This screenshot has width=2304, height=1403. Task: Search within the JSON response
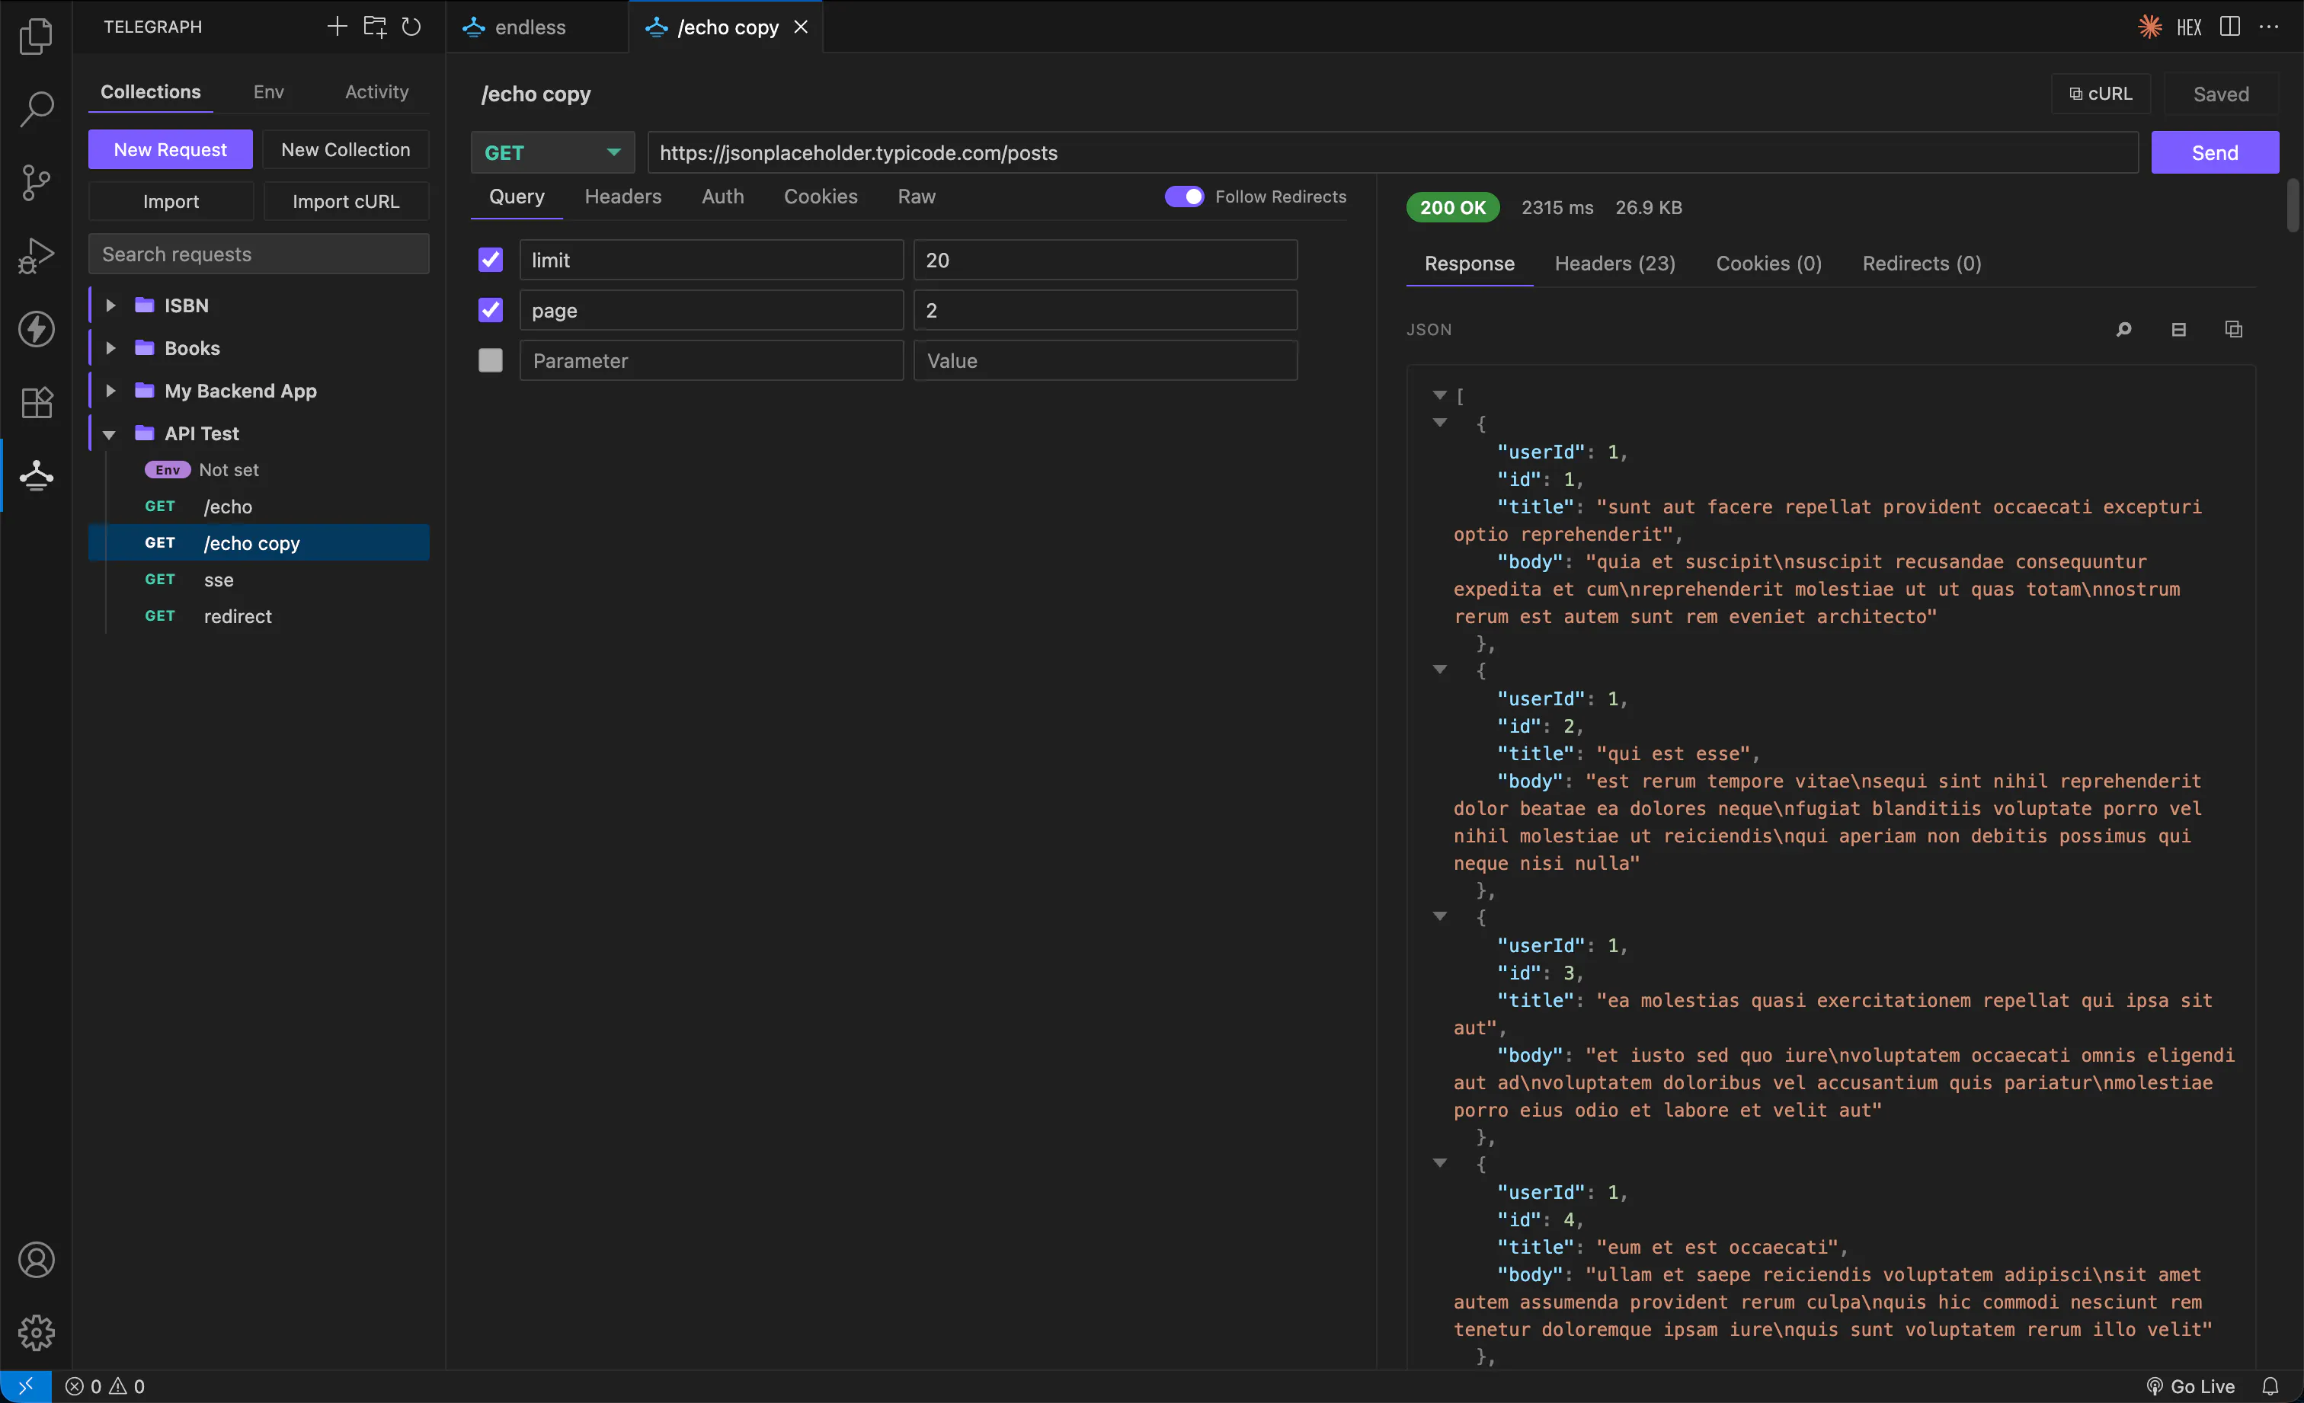tap(2123, 329)
